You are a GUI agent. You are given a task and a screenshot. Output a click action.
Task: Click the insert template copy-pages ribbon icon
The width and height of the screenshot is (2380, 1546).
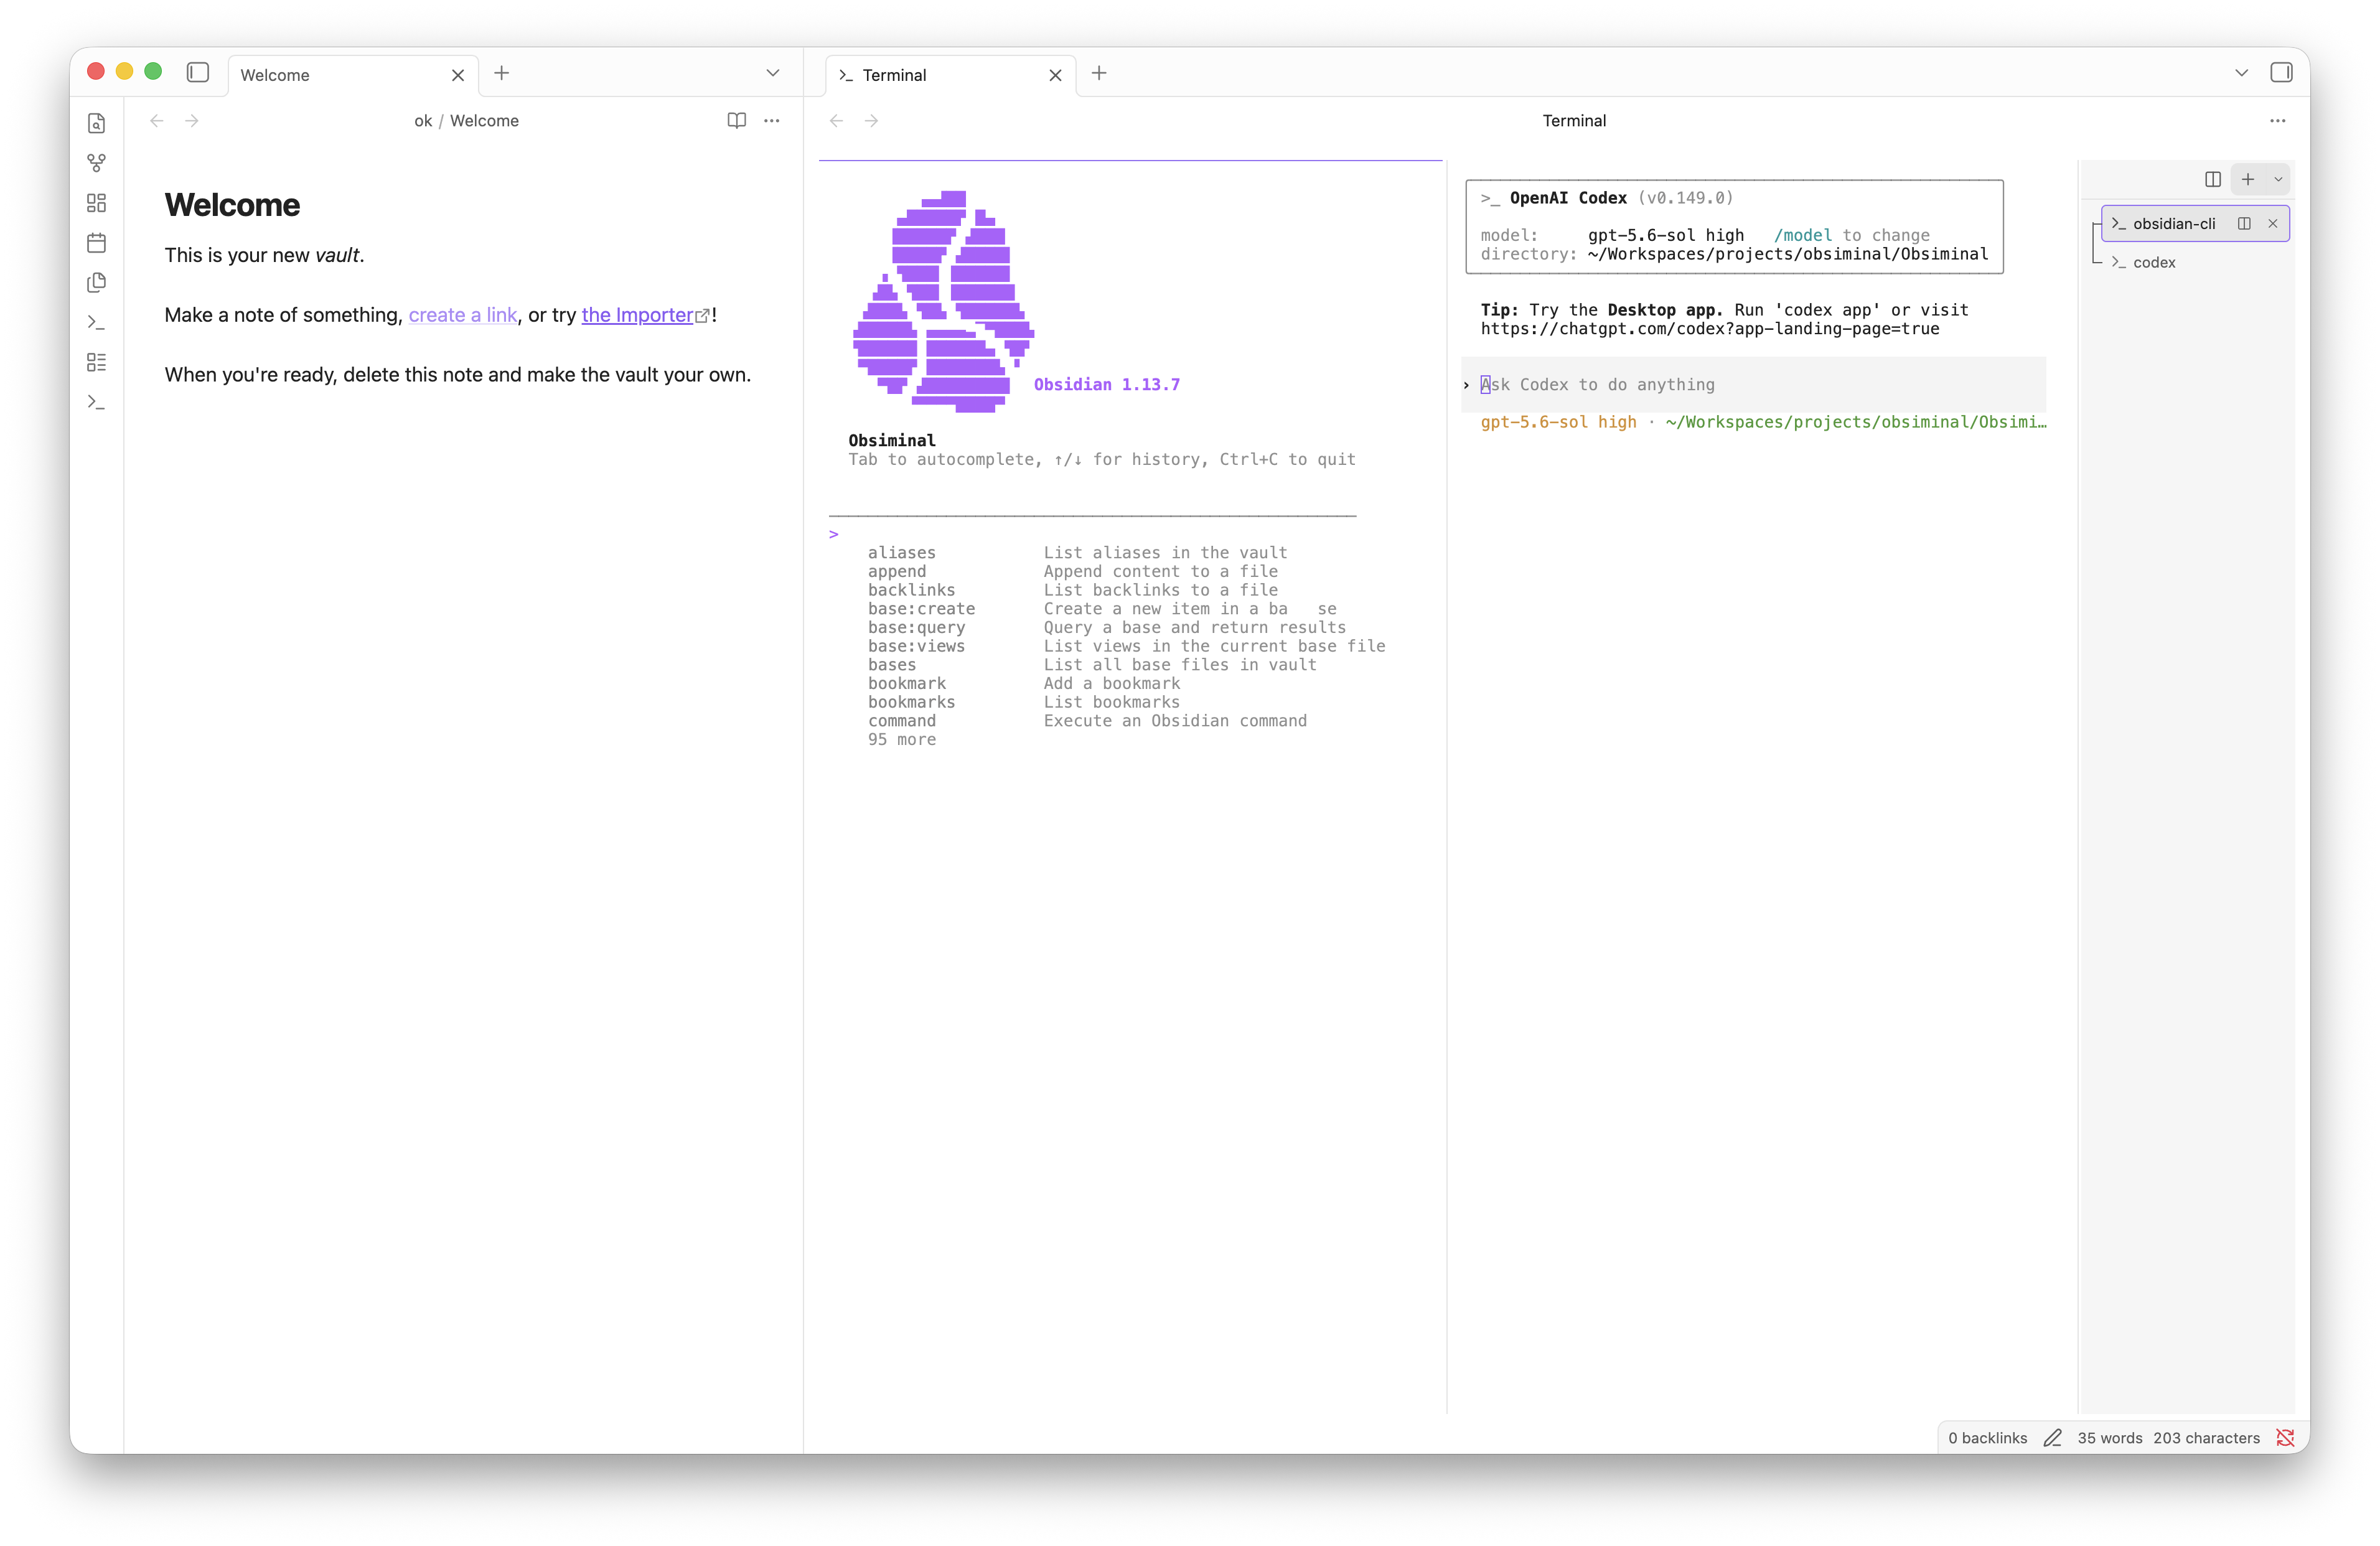(96, 283)
